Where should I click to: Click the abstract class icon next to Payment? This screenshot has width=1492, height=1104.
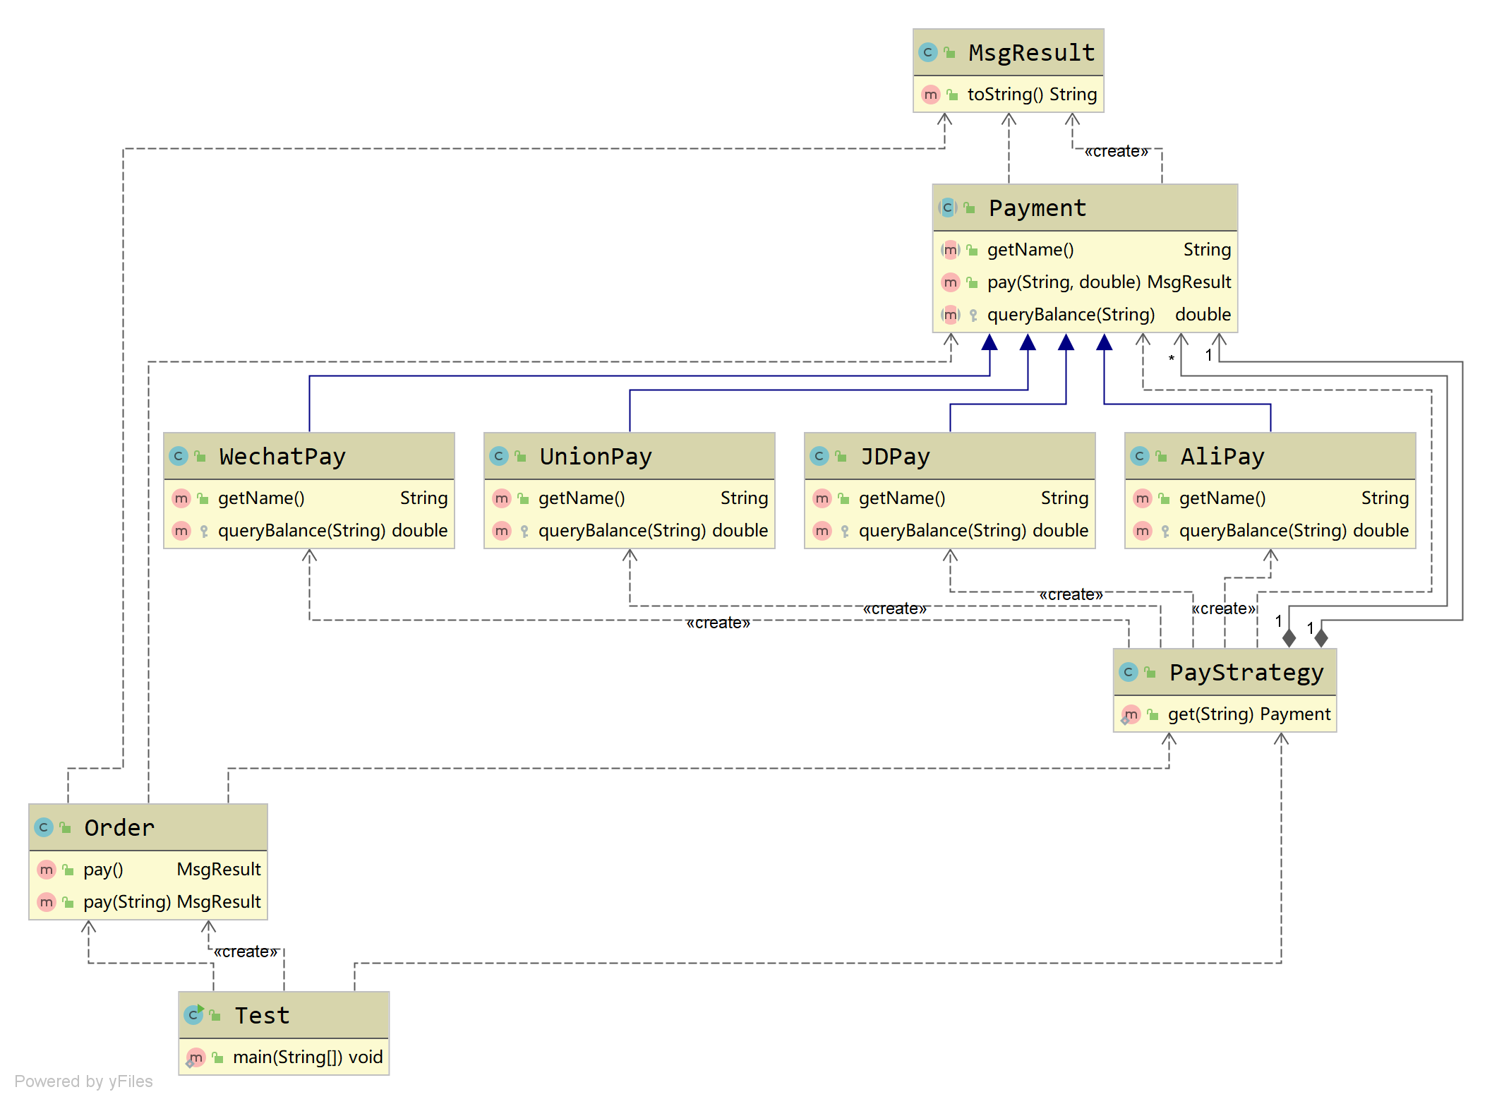947,208
